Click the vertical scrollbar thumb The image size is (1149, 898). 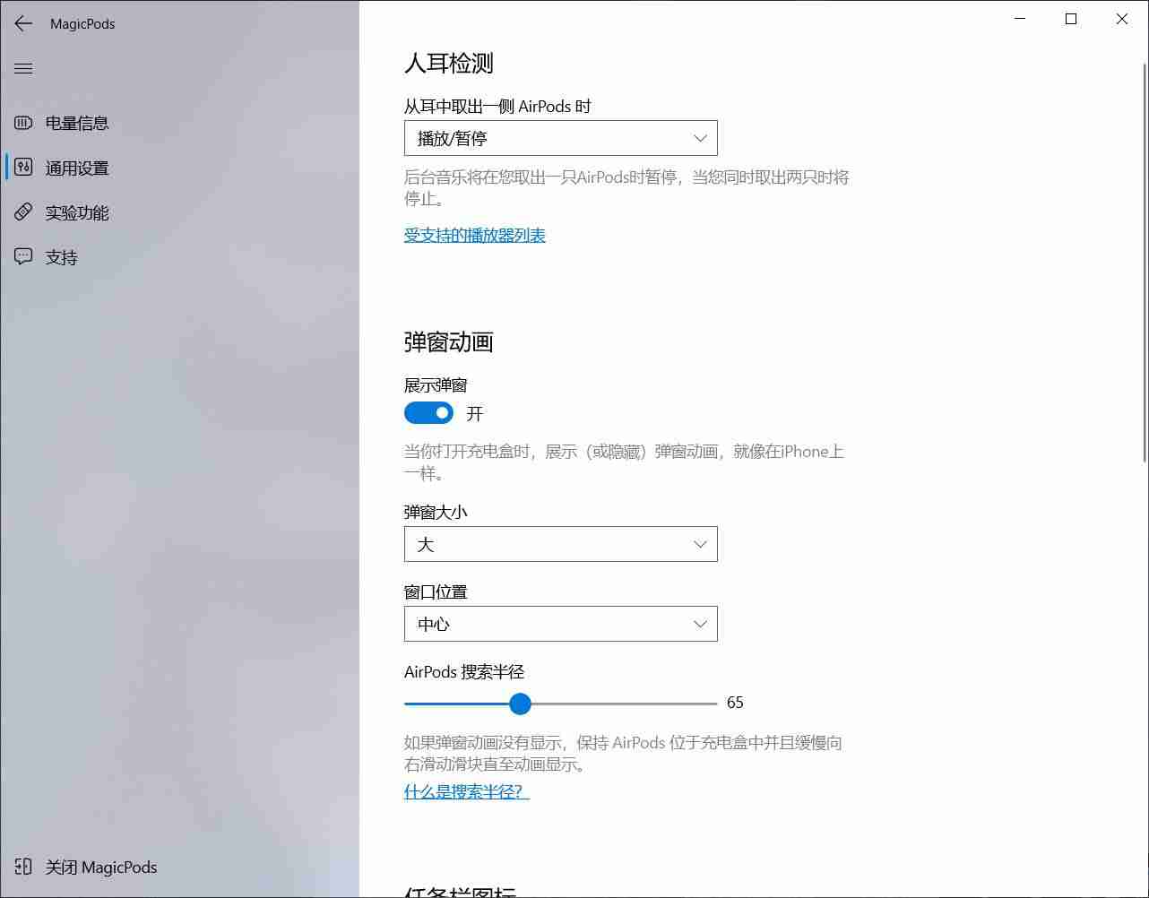(1145, 263)
